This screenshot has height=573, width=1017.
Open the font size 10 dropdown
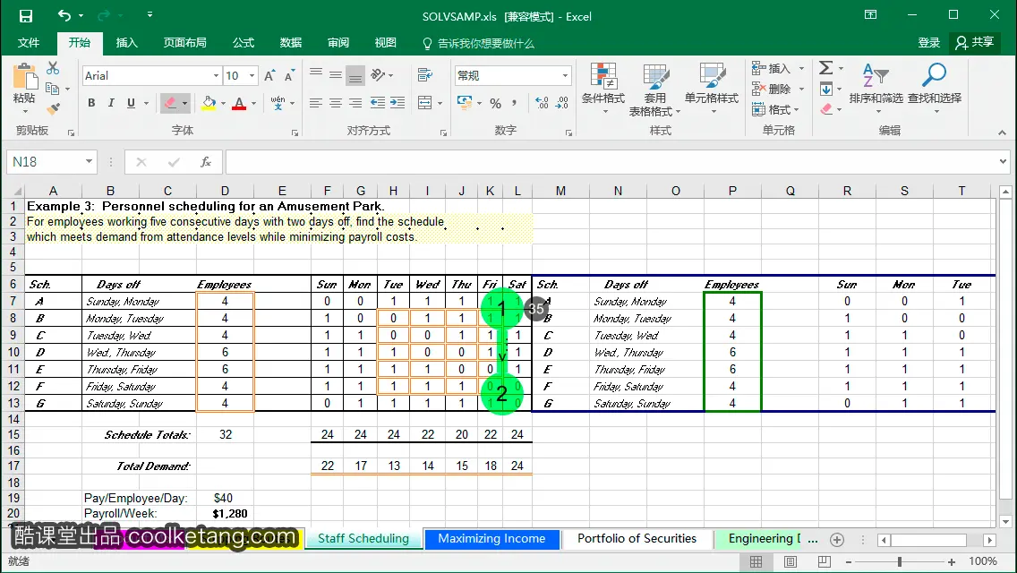pyautogui.click(x=252, y=76)
